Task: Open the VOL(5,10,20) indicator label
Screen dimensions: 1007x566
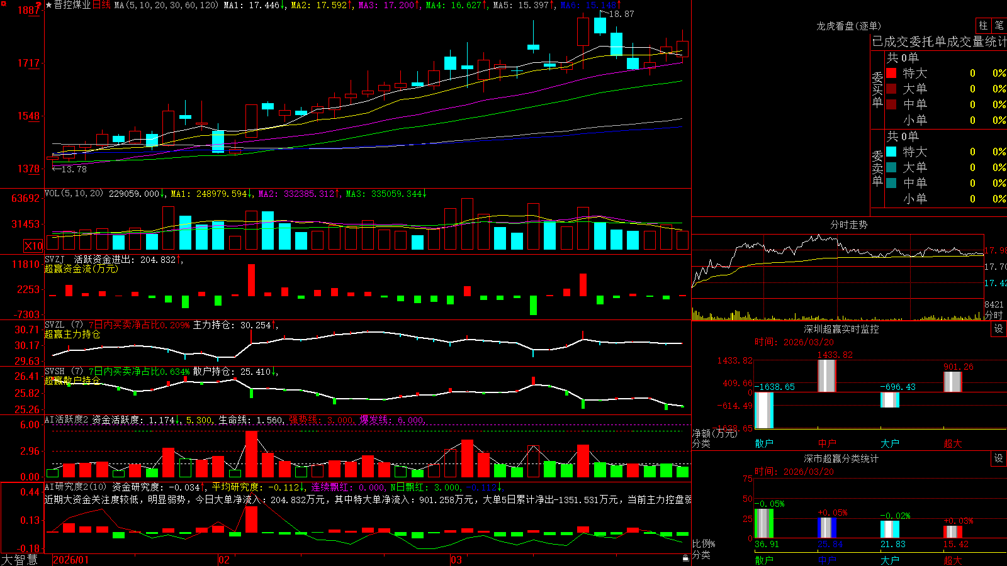Action: click(74, 194)
